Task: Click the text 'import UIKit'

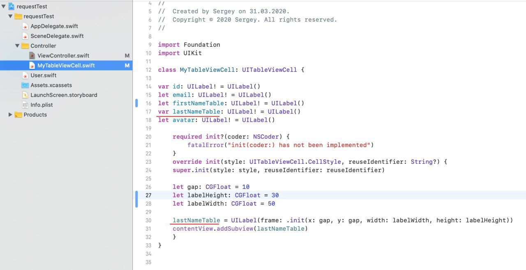Action: pos(180,53)
